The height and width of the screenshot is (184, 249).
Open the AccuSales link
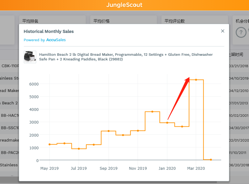point(56,40)
